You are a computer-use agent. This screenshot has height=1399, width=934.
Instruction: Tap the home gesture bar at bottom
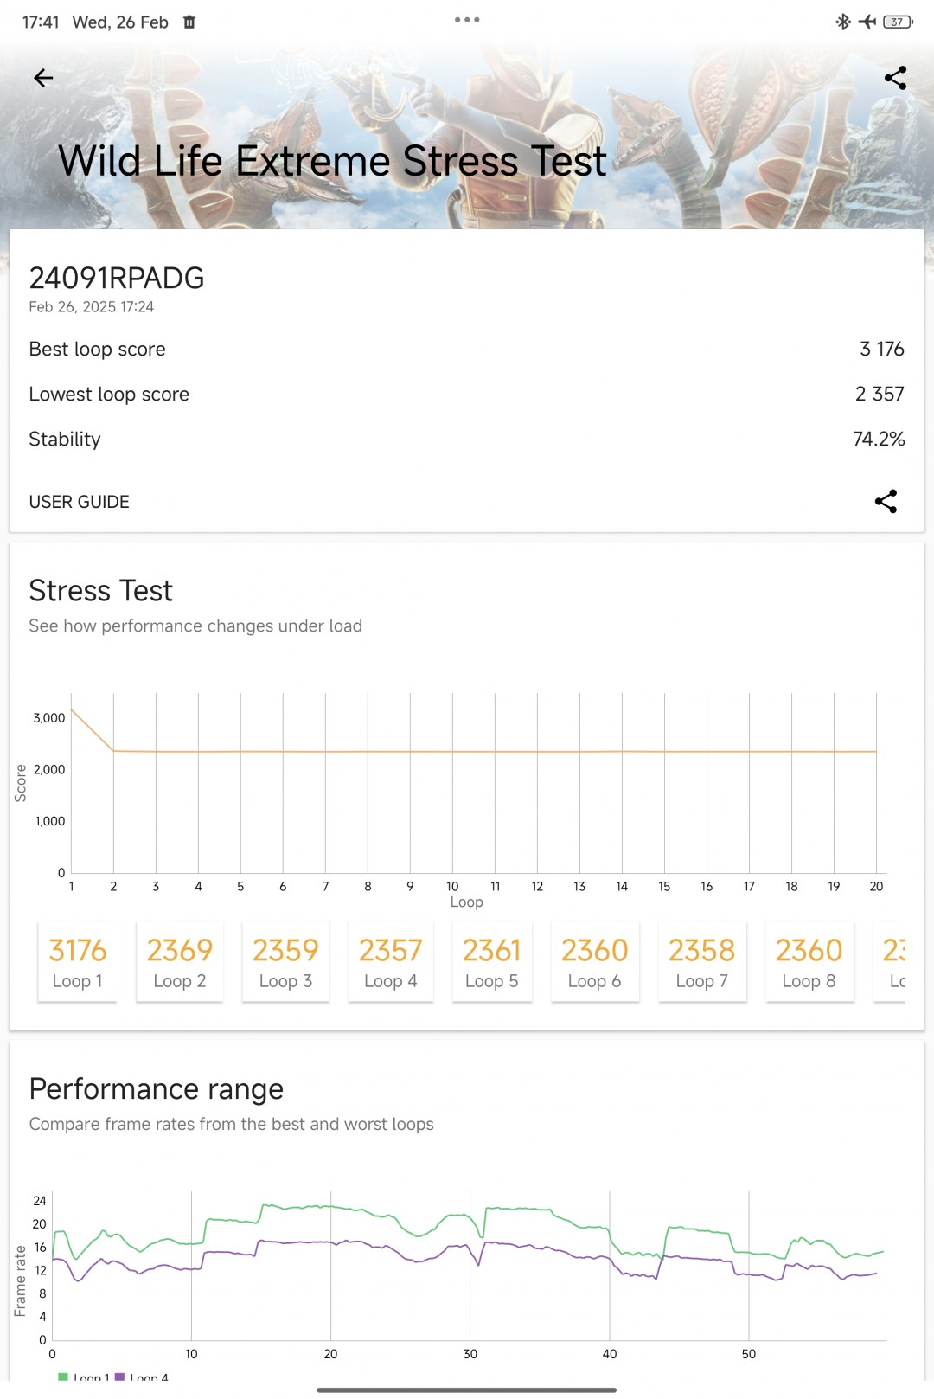point(467,1390)
